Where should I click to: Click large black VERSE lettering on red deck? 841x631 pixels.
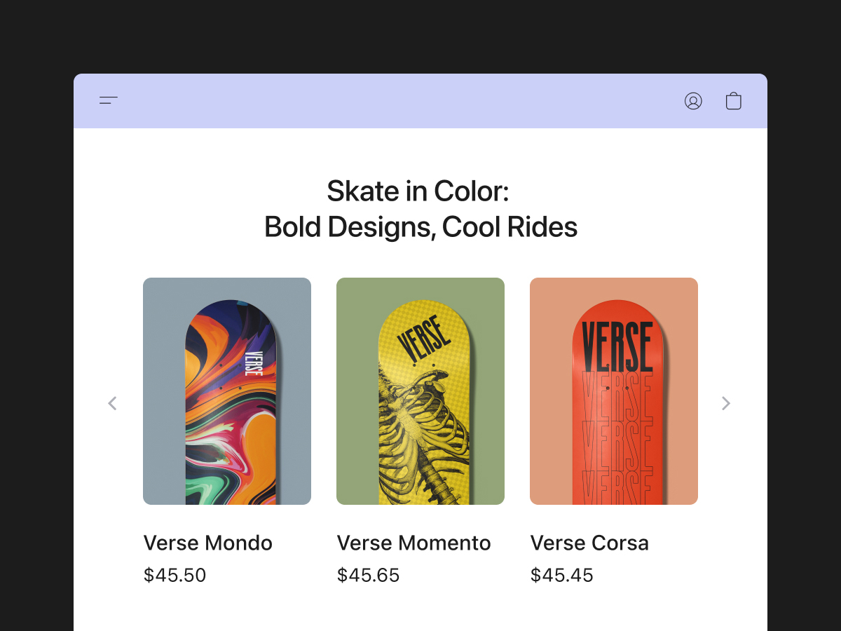coord(617,346)
